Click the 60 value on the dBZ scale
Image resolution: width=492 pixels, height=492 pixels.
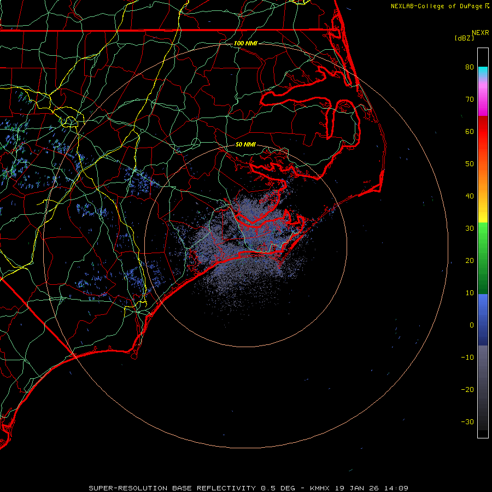point(470,131)
